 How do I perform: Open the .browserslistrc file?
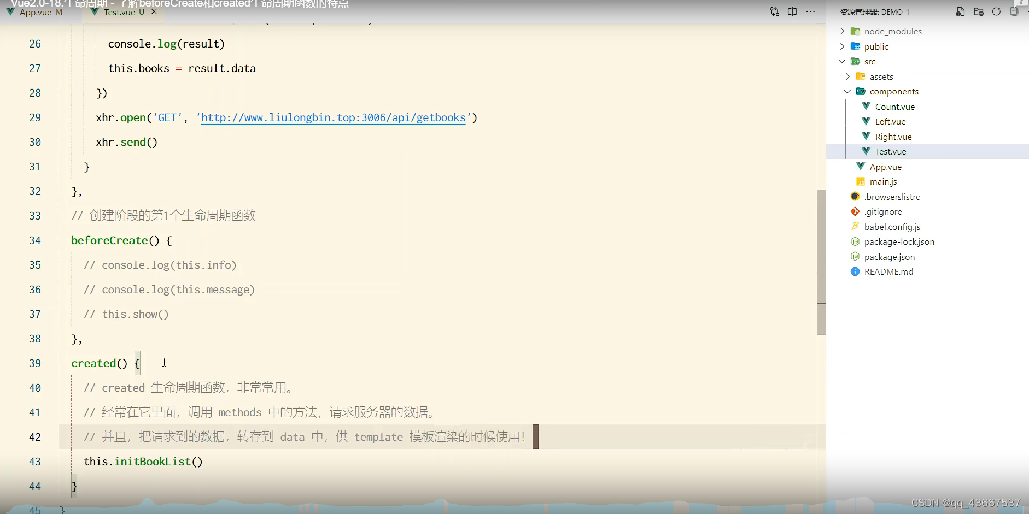[892, 197]
